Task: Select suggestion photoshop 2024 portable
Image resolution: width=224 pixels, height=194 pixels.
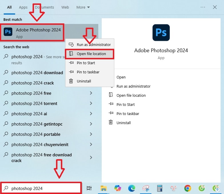Action: coord(49,134)
